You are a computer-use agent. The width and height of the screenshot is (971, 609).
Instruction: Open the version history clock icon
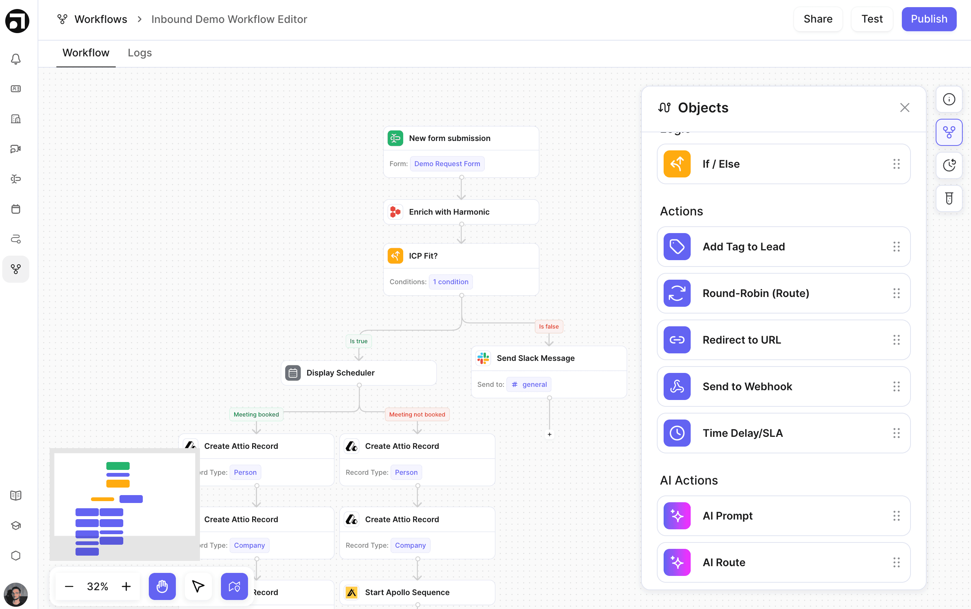pos(948,165)
